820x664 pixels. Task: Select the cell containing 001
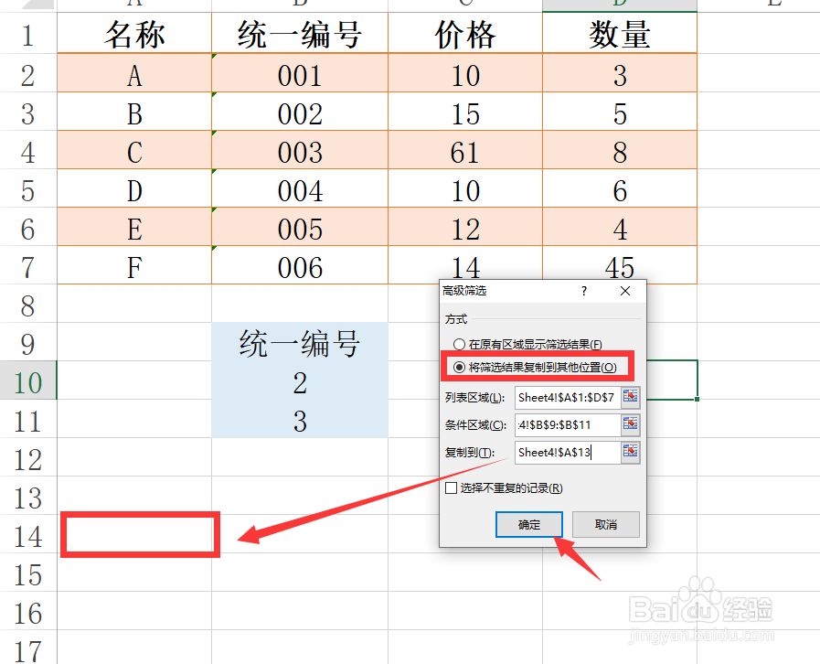(x=300, y=73)
